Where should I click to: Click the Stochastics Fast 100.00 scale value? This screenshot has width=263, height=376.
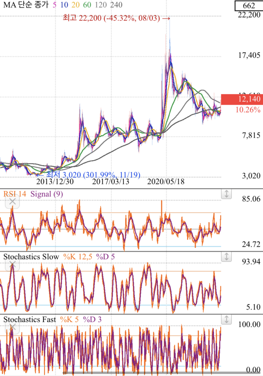249,324
